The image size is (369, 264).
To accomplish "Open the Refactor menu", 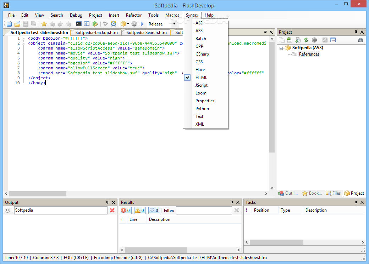I will pyautogui.click(x=134, y=15).
